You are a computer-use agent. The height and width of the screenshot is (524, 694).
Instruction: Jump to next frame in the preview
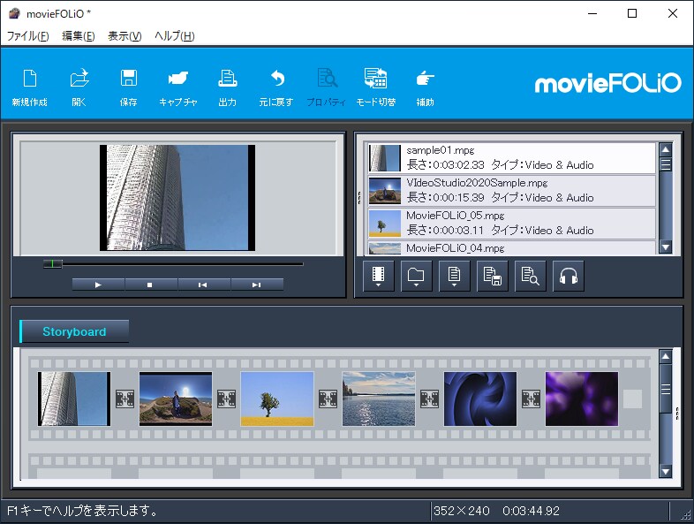pyautogui.click(x=257, y=285)
